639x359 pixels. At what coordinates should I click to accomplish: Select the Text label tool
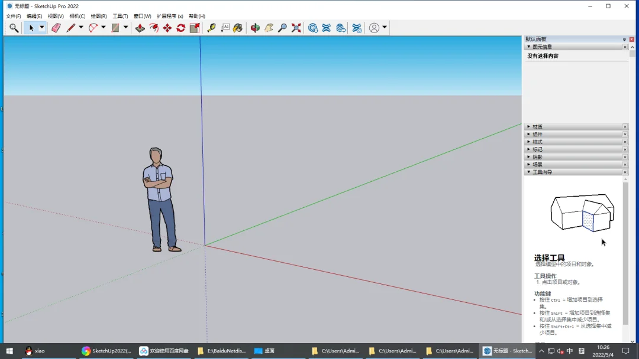(x=225, y=28)
